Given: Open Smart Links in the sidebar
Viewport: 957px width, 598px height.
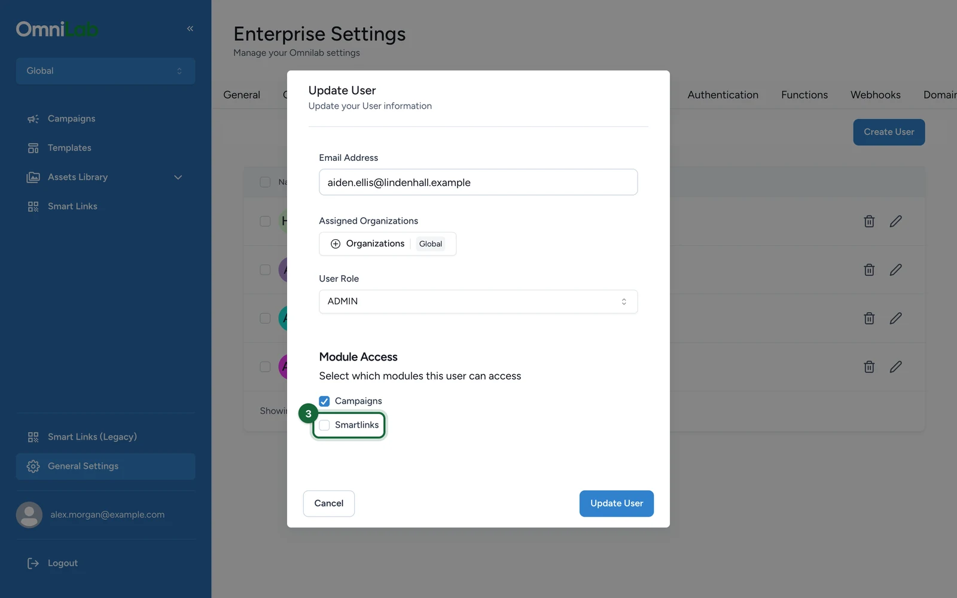Looking at the screenshot, I should point(72,206).
